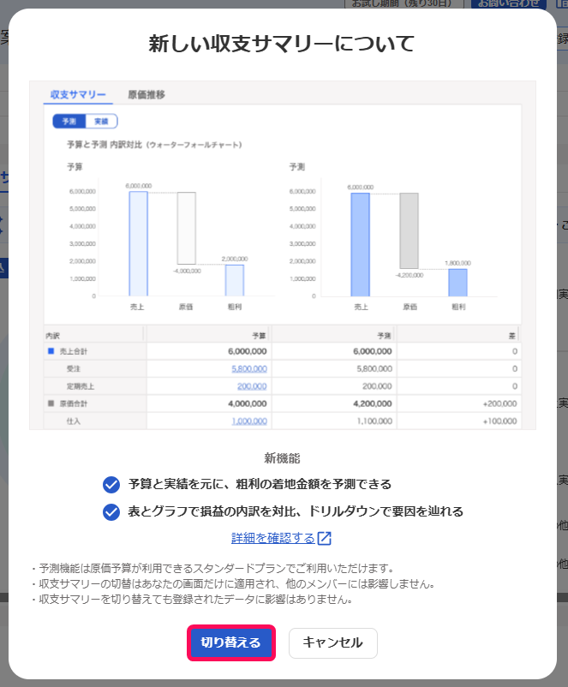Click the 切り替える button
Image resolution: width=568 pixels, height=687 pixels.
[231, 642]
